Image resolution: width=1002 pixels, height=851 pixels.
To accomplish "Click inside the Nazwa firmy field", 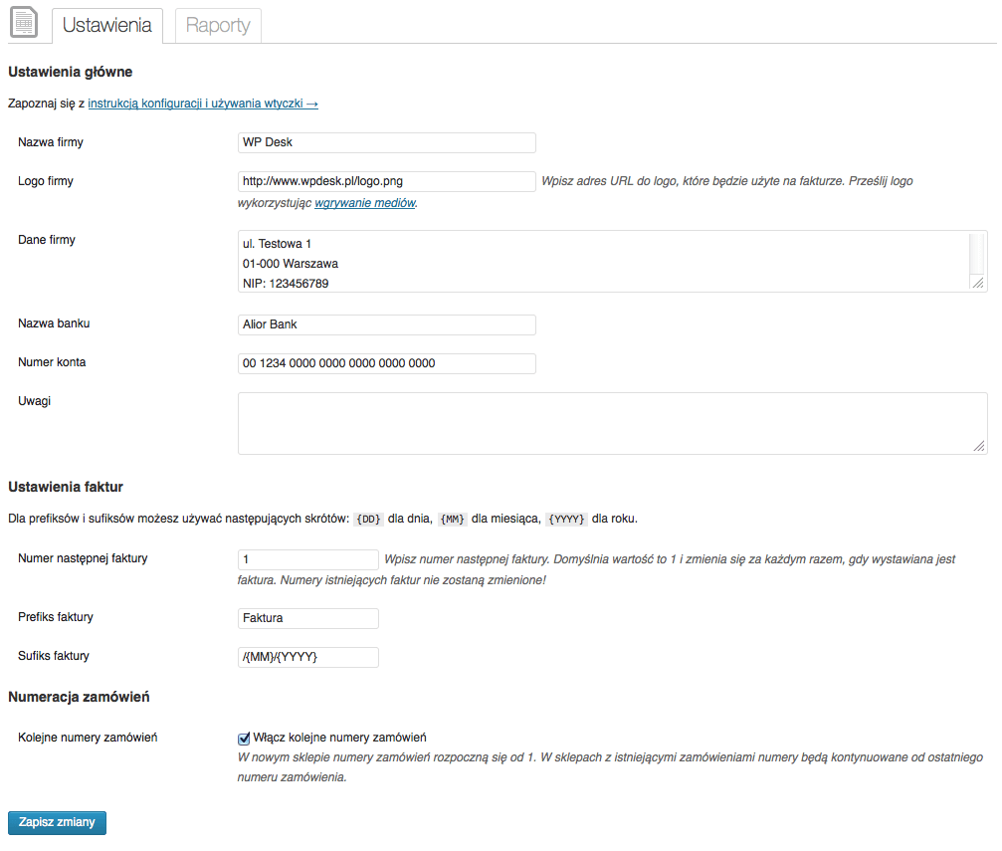I will pos(386,142).
